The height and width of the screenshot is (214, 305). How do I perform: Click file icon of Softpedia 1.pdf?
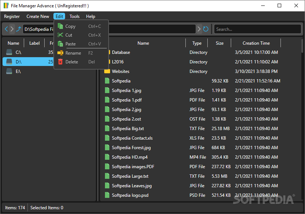coord(107,100)
